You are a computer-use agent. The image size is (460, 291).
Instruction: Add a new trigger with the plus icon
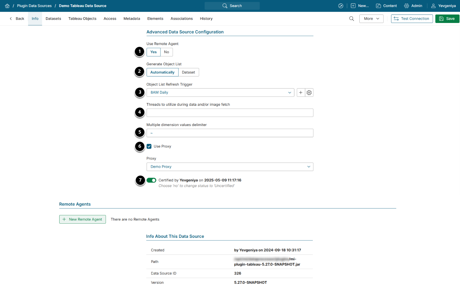click(301, 93)
